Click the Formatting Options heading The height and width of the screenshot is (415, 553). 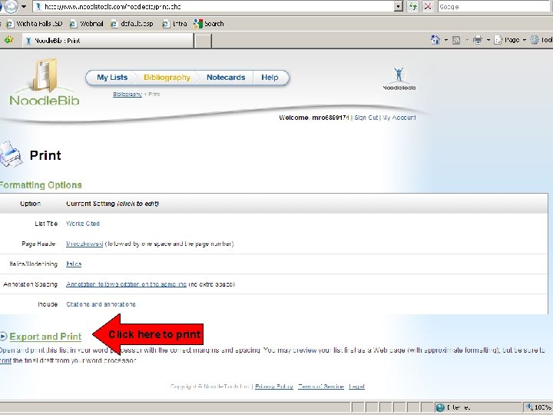tap(41, 185)
